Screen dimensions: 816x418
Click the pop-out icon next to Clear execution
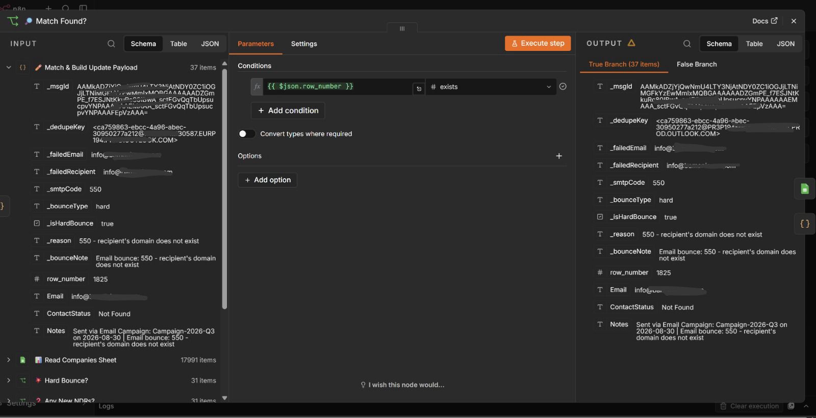(791, 406)
